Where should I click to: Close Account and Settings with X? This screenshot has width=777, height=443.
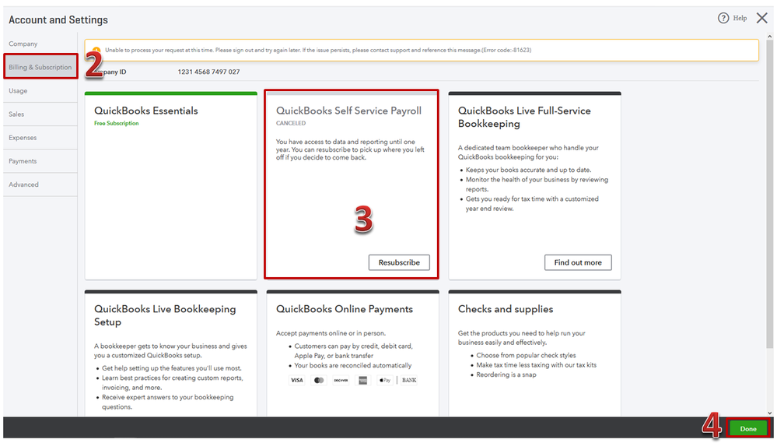click(761, 19)
